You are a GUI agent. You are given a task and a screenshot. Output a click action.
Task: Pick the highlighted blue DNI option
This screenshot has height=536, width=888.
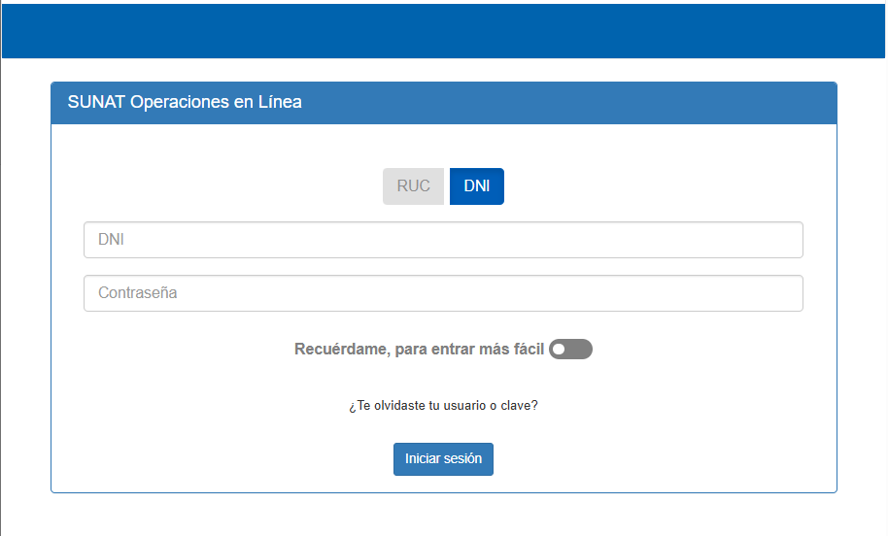(x=477, y=186)
